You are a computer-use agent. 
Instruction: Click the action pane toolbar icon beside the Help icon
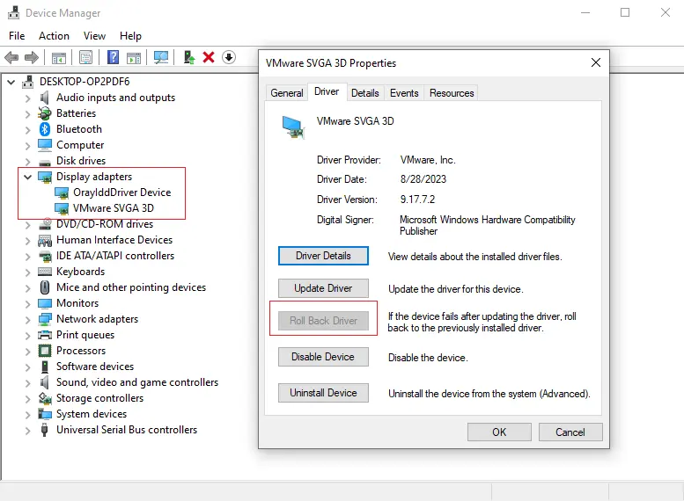(134, 57)
